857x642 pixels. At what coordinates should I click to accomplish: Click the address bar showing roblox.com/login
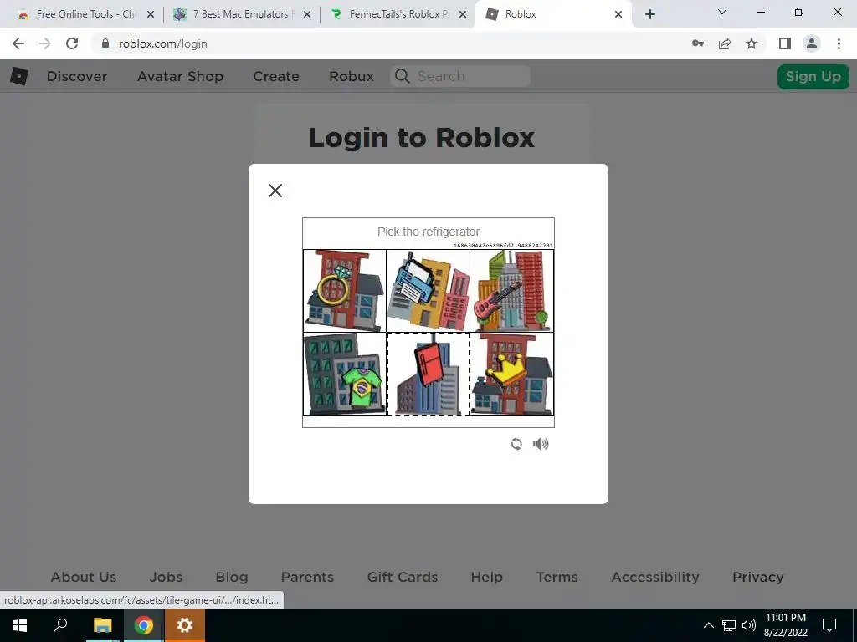pyautogui.click(x=163, y=43)
